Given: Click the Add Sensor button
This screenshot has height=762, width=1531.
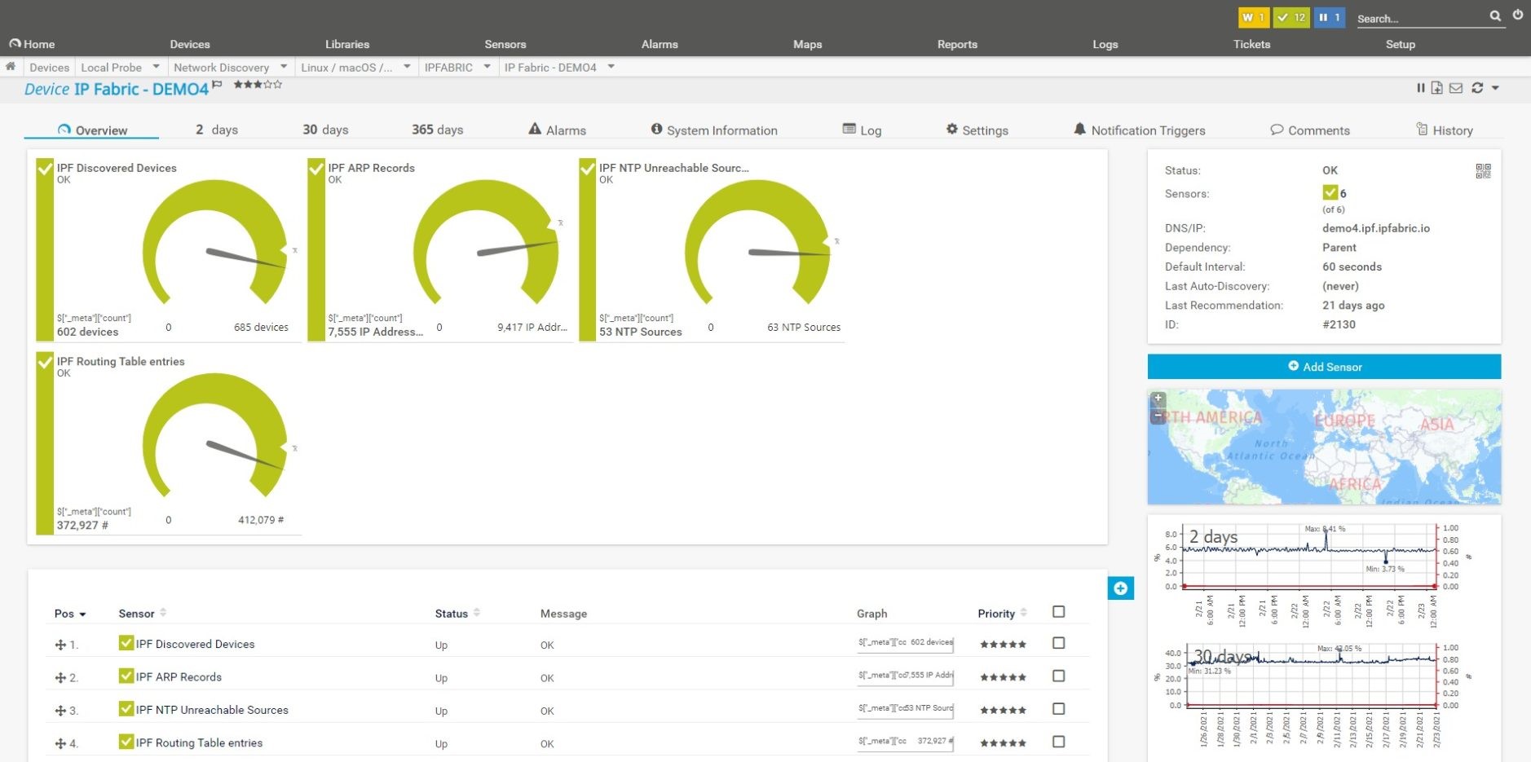Looking at the screenshot, I should 1324,367.
